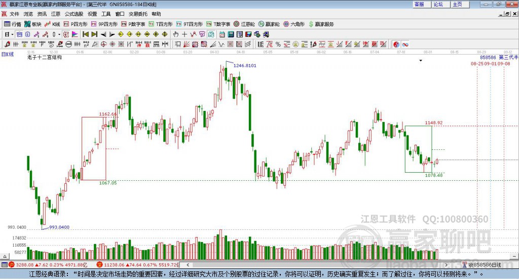The height and width of the screenshot is (279, 519).
Task: Select the percent % line tool
Action: click(278, 44)
